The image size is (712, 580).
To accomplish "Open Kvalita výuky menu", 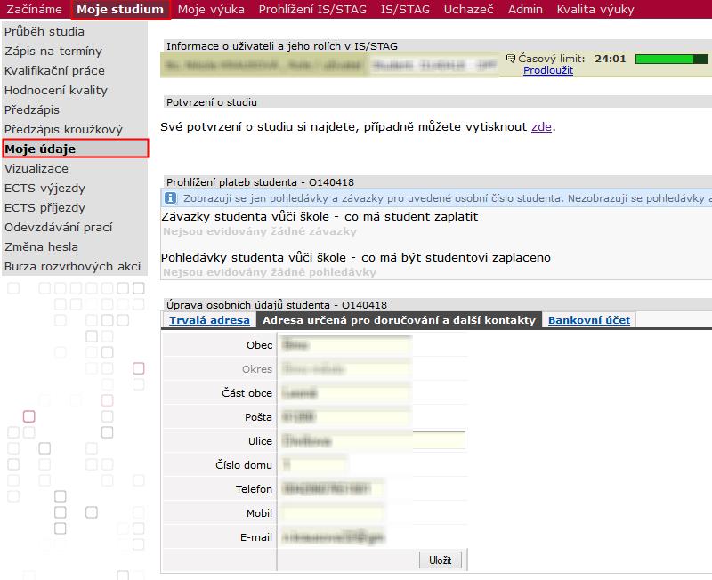I will 595,9.
